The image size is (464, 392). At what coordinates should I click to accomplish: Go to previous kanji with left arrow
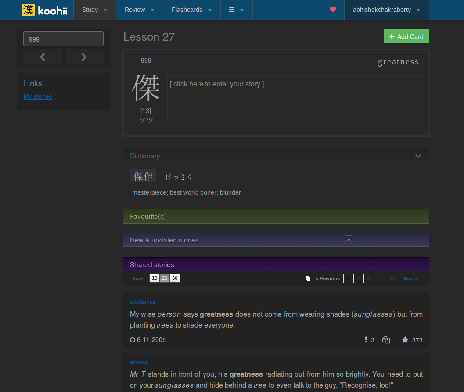42,57
